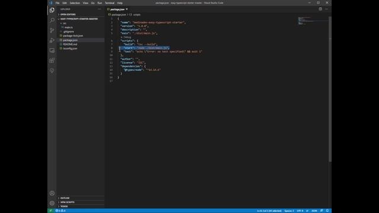Change the UTF-8 encoding in status bar

[x=300, y=211]
